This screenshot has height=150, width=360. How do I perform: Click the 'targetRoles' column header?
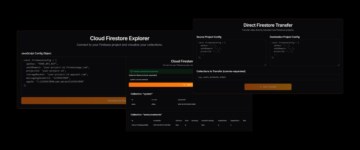(x=222, y=120)
